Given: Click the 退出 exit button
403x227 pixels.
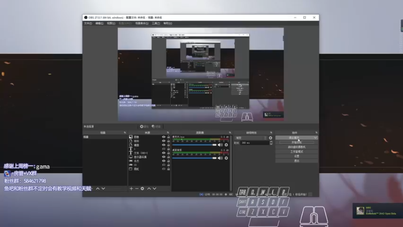Looking at the screenshot, I should (297, 161).
